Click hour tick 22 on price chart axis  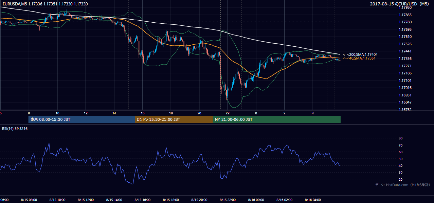tap(228, 113)
